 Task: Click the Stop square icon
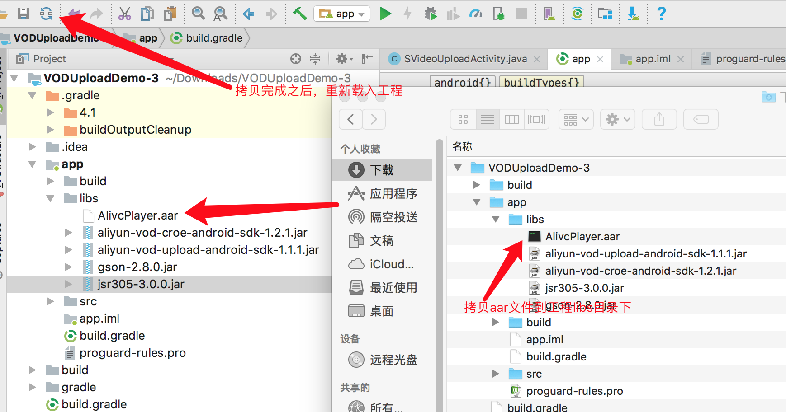pos(521,14)
